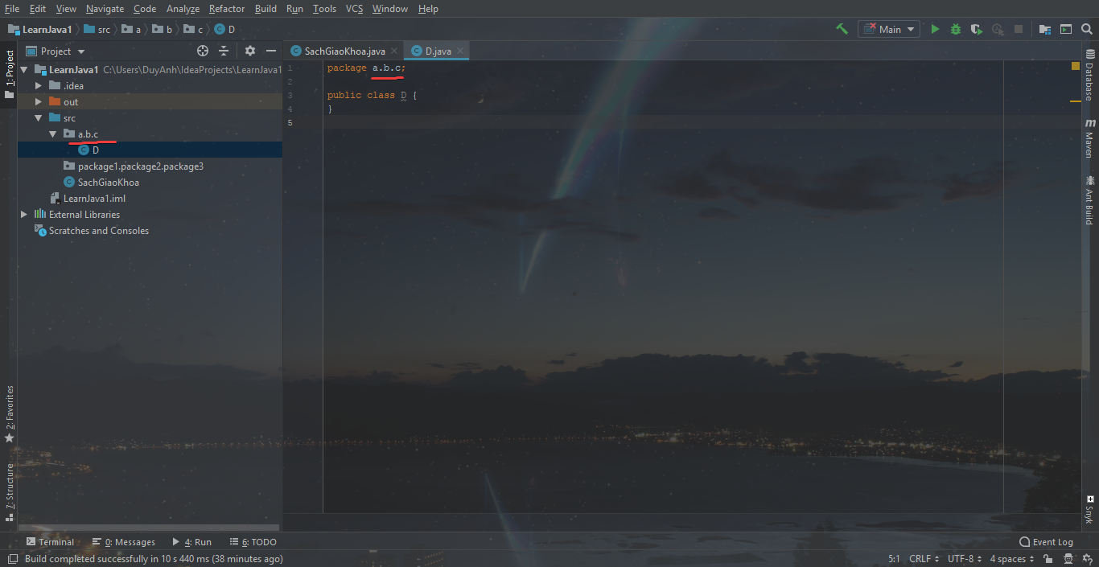Open the Main run configuration dropdown
This screenshot has height=567, width=1099.
pos(889,29)
